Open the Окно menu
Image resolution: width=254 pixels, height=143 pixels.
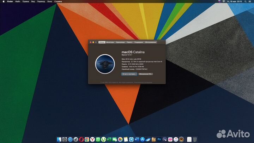pyautogui.click(x=50, y=1)
